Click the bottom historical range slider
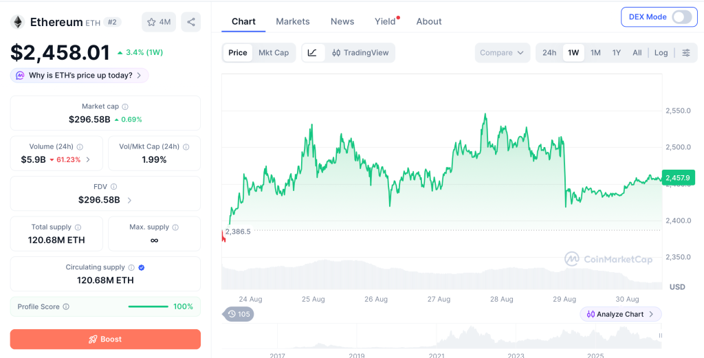704x358 pixels. [x=442, y=337]
